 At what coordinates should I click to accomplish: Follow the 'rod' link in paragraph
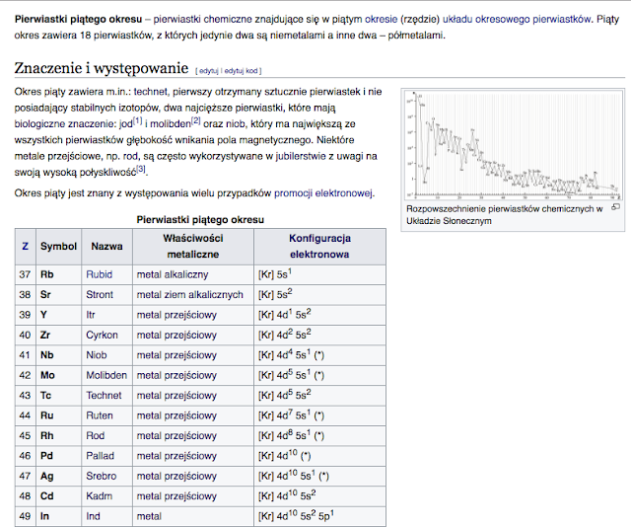point(129,156)
